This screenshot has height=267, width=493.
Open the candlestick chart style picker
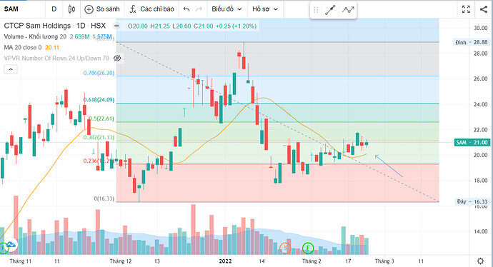[x=71, y=9]
